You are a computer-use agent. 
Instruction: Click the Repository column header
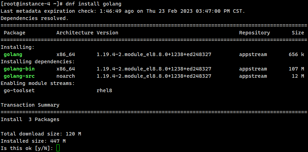[x=254, y=33]
